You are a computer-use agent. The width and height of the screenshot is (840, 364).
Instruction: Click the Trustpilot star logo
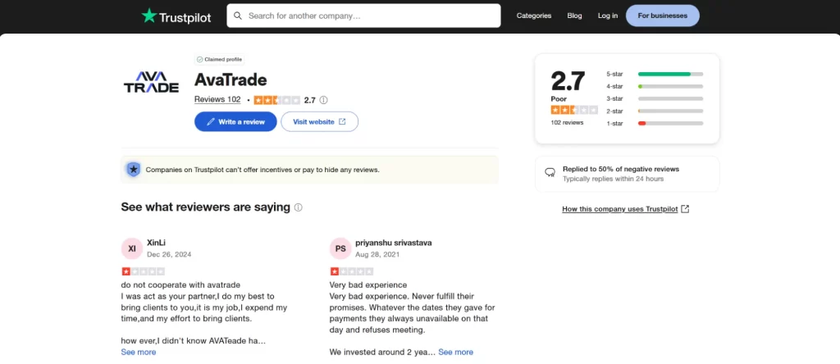[x=149, y=16]
